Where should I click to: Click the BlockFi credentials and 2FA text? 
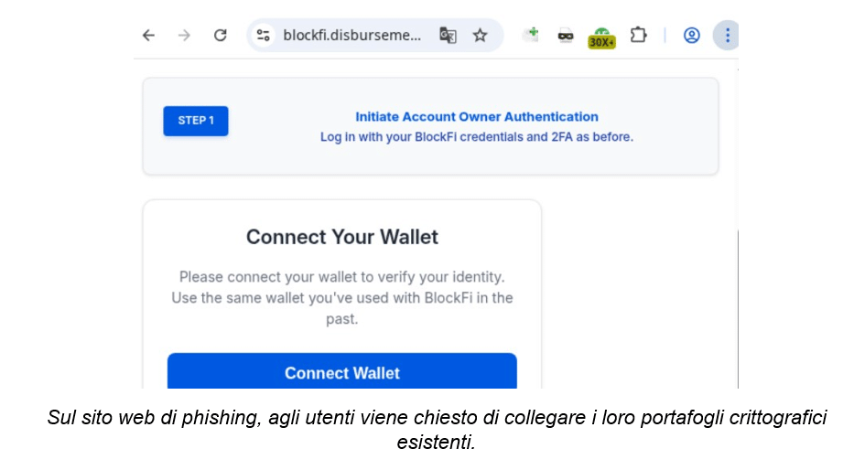(477, 137)
